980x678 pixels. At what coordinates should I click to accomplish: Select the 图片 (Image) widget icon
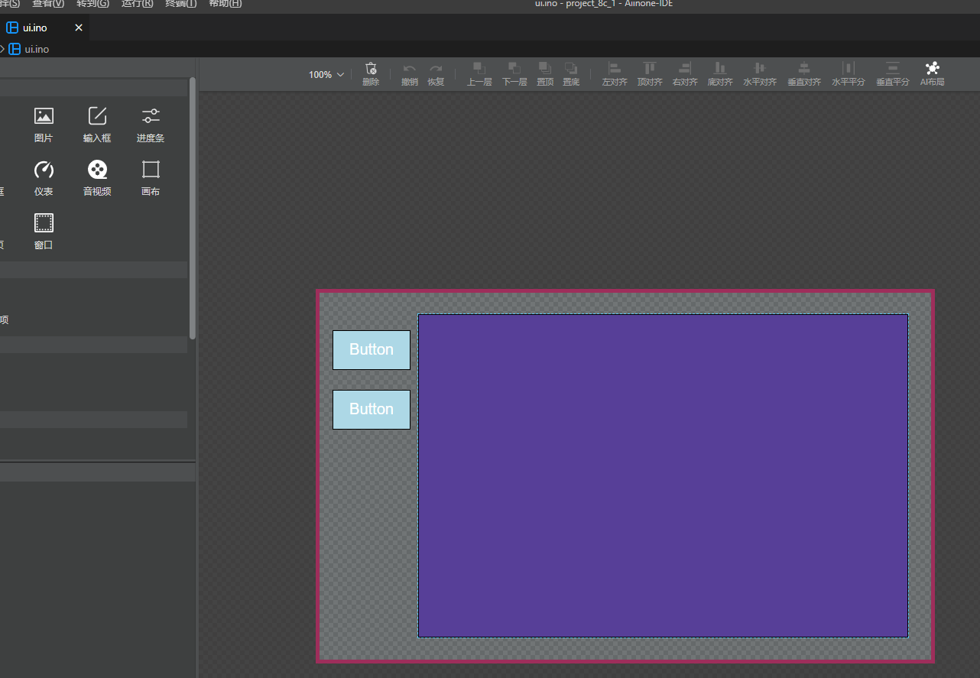coord(44,117)
